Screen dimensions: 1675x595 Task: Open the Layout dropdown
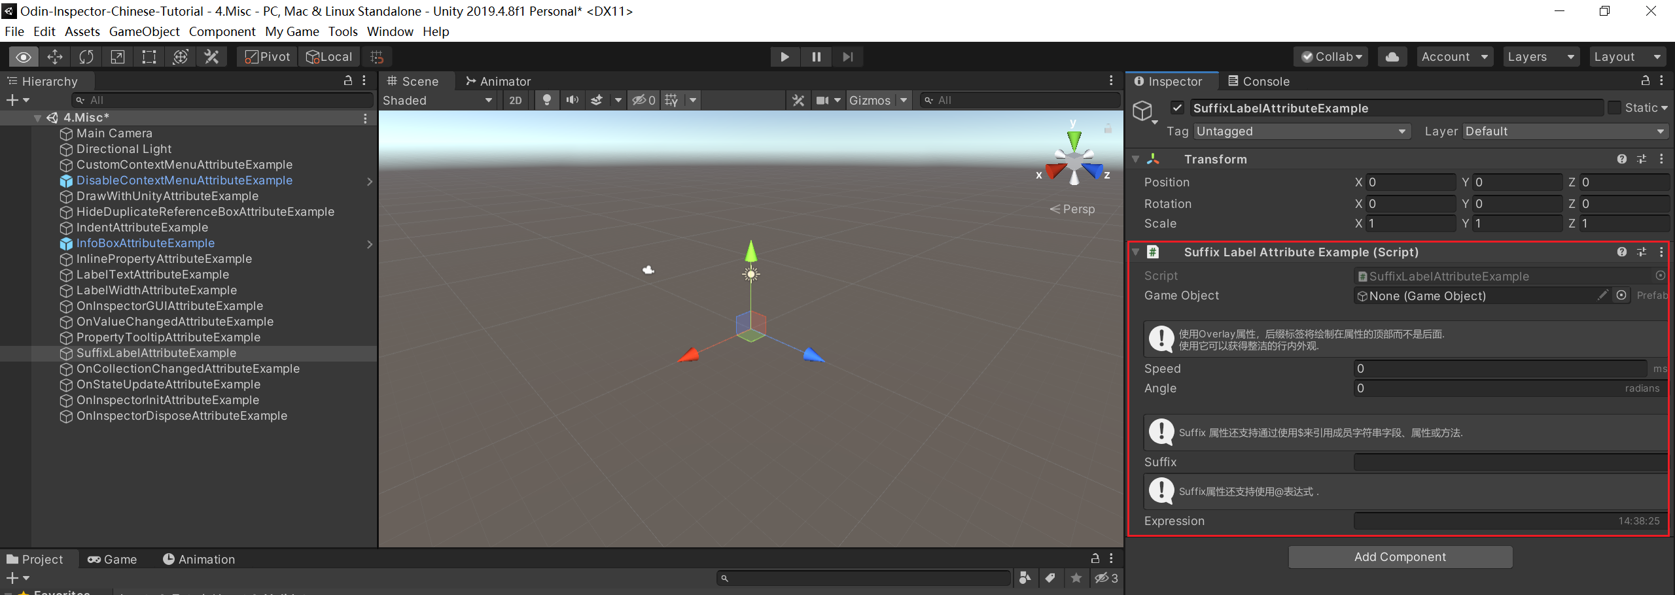point(1628,57)
